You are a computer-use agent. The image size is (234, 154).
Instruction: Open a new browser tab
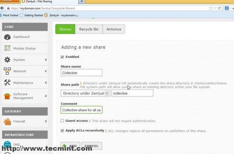[x=82, y=2]
